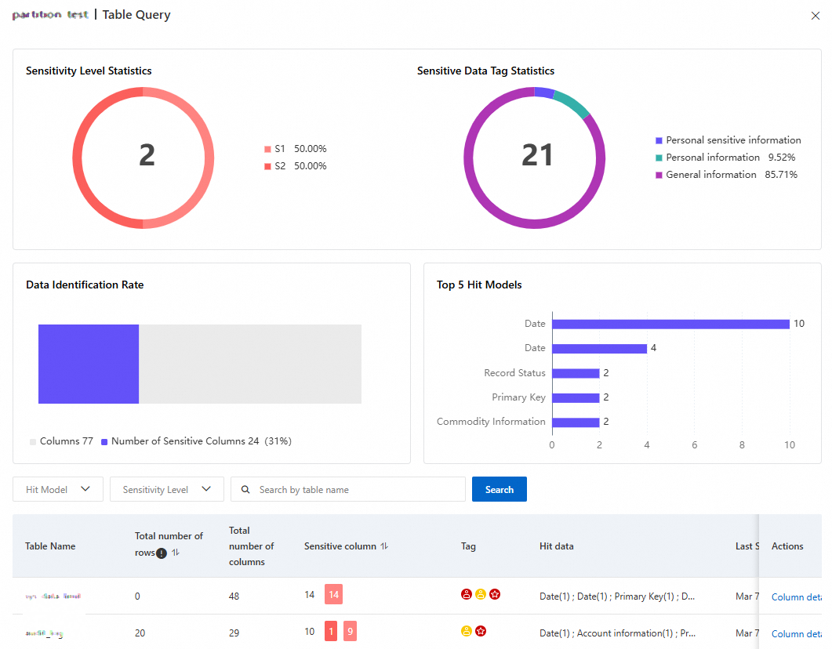Click the red star tag icon in second row
The height and width of the screenshot is (649, 832).
click(x=481, y=631)
